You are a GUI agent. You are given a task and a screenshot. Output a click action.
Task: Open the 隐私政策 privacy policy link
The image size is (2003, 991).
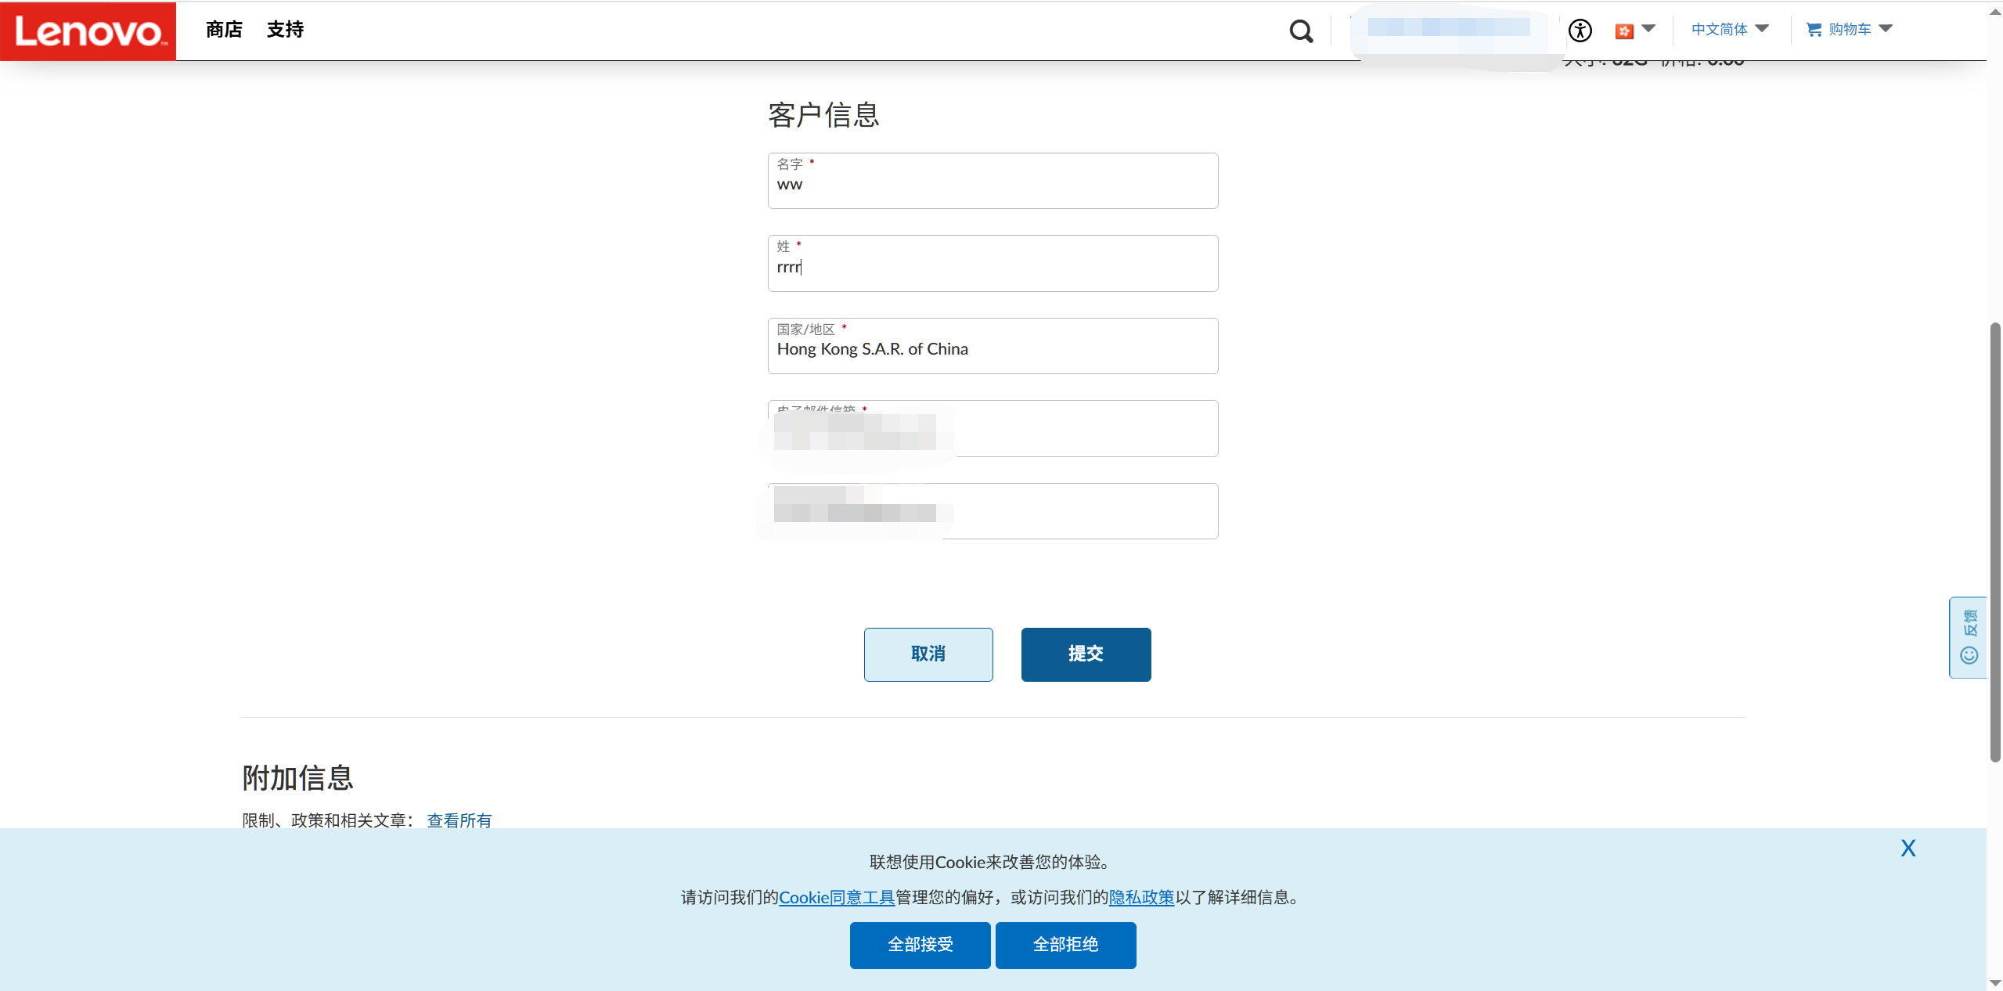point(1141,898)
